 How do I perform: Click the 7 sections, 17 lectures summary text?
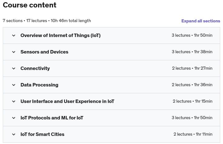(x=47, y=21)
